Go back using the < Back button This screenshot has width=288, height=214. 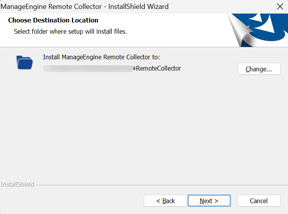pyautogui.click(x=165, y=201)
